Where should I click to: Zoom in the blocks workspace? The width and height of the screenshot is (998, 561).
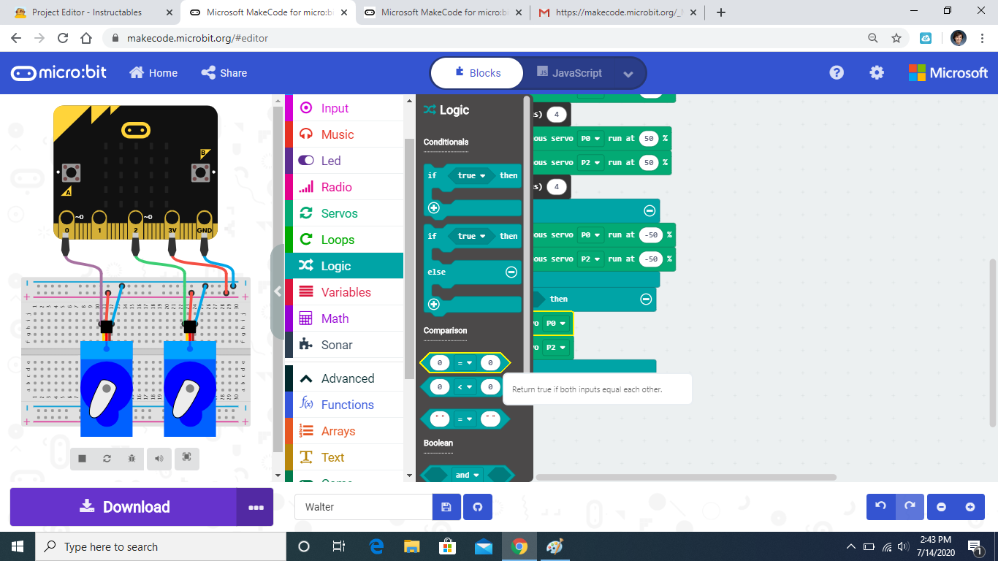[x=970, y=507]
